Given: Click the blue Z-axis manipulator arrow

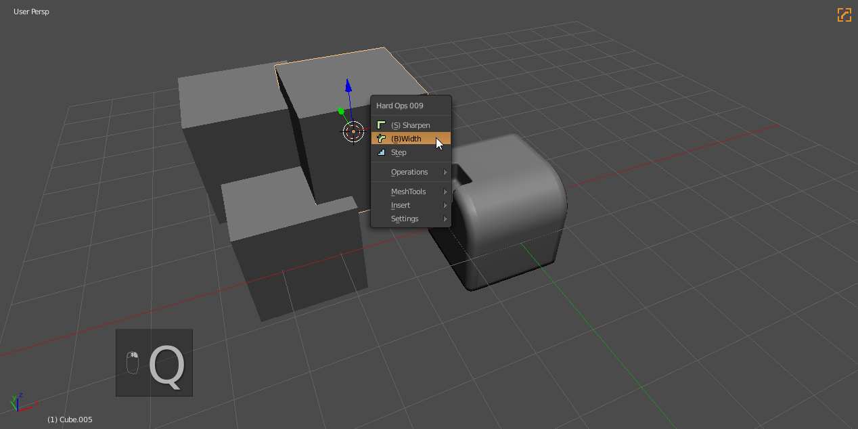Looking at the screenshot, I should click(x=348, y=85).
